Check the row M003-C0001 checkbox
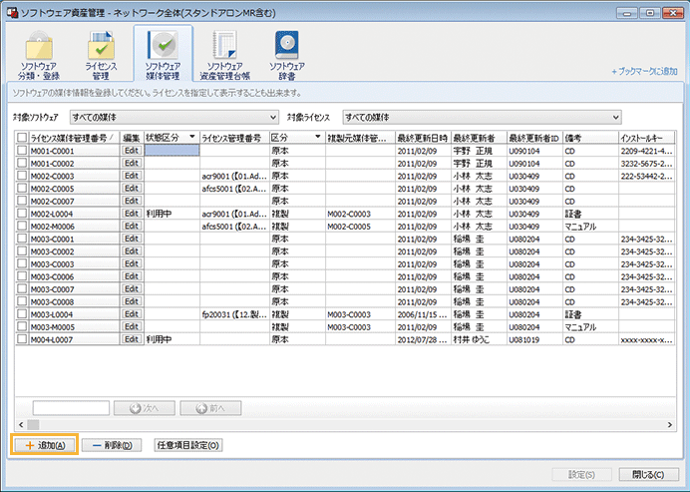Viewport: 690px width, 492px height. [22, 239]
